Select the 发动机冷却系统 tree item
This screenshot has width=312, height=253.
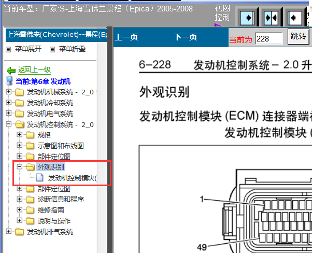click(50, 103)
